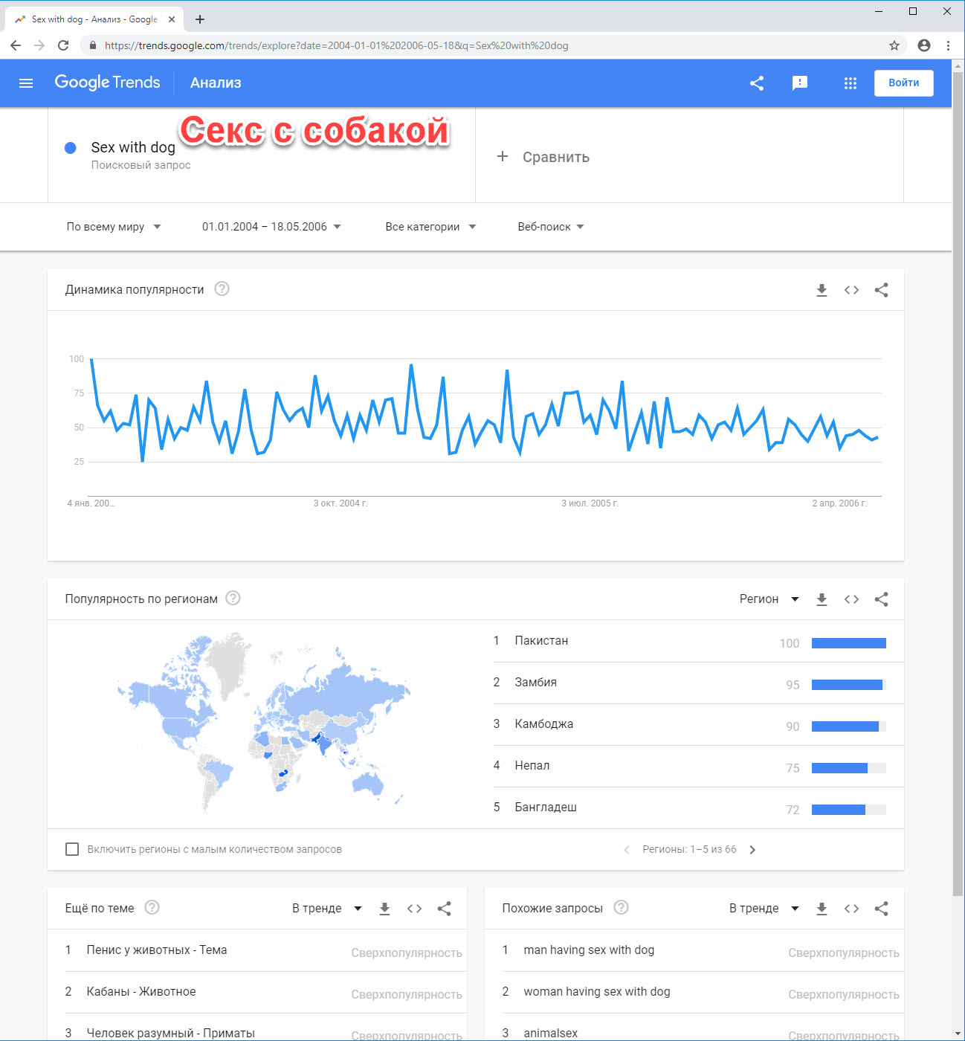The image size is (965, 1041).
Task: Click the share icon in the blue header
Action: [x=757, y=83]
